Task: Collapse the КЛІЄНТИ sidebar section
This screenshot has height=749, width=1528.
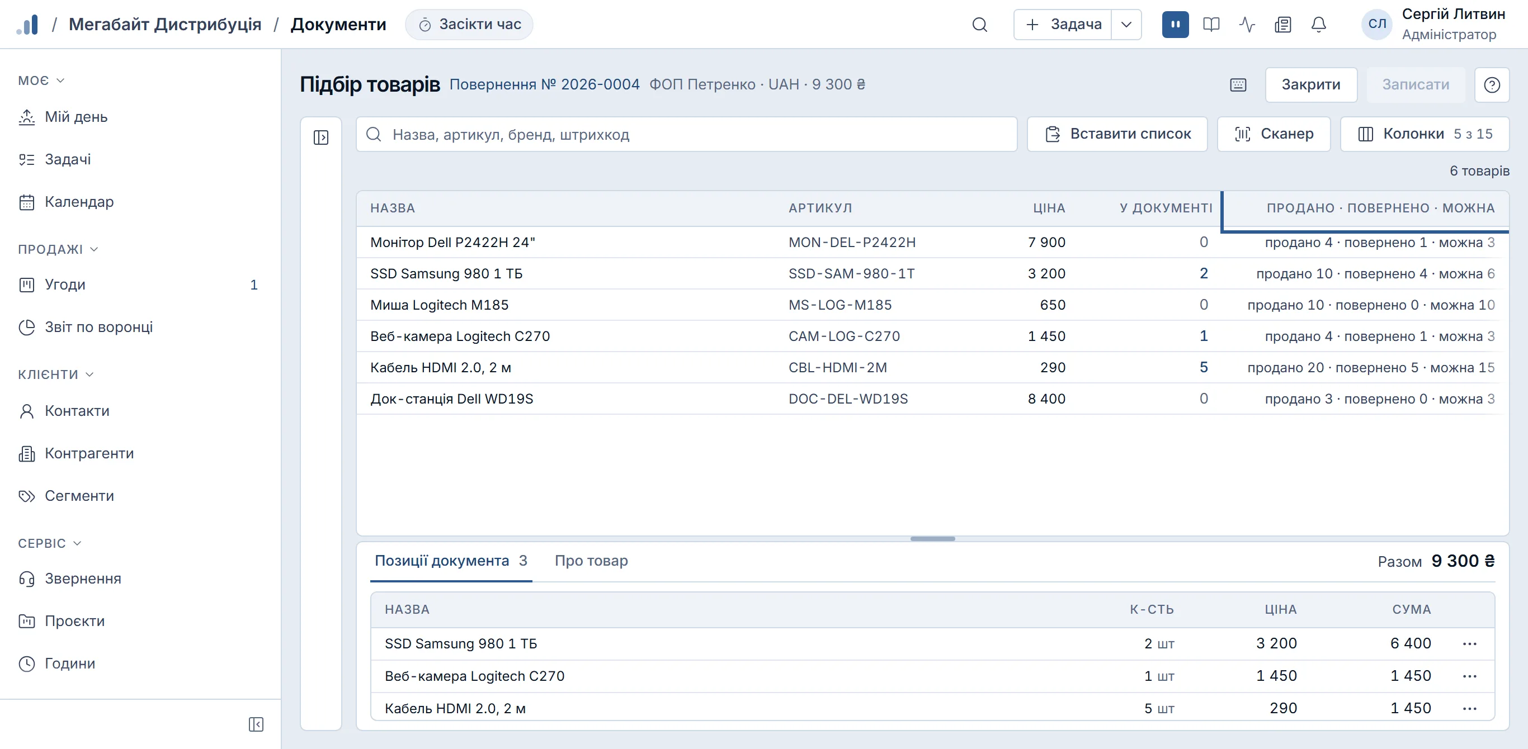Action: tap(55, 374)
